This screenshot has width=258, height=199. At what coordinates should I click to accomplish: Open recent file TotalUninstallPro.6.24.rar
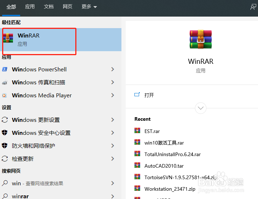click(173, 154)
